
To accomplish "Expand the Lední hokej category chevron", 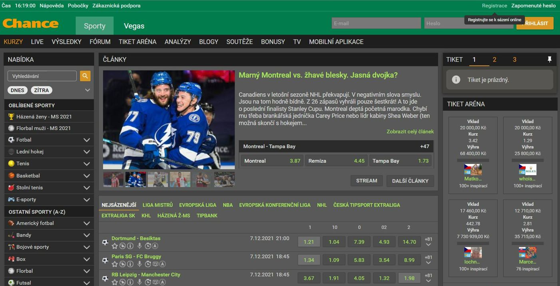I will (x=86, y=152).
